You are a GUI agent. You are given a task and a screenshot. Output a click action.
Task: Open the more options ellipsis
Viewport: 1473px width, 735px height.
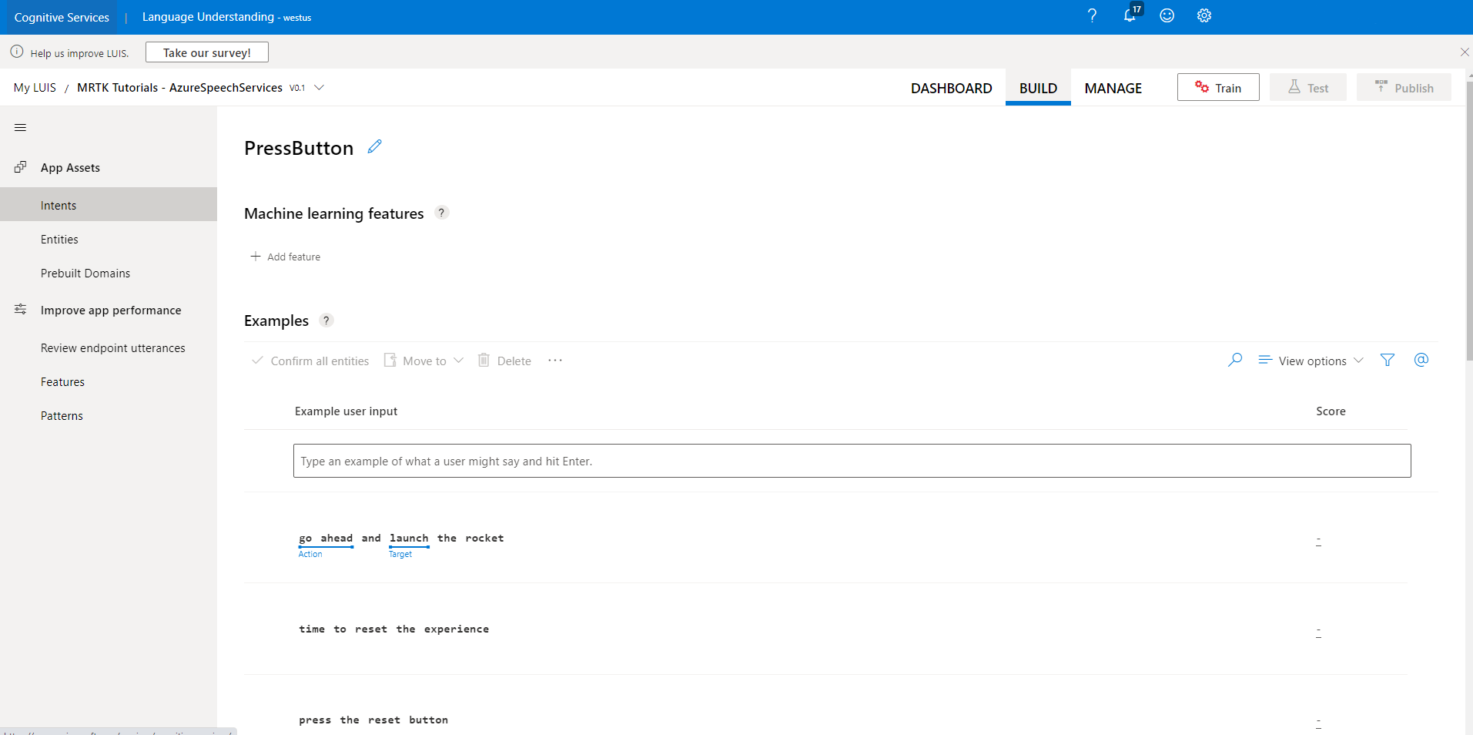click(x=555, y=360)
